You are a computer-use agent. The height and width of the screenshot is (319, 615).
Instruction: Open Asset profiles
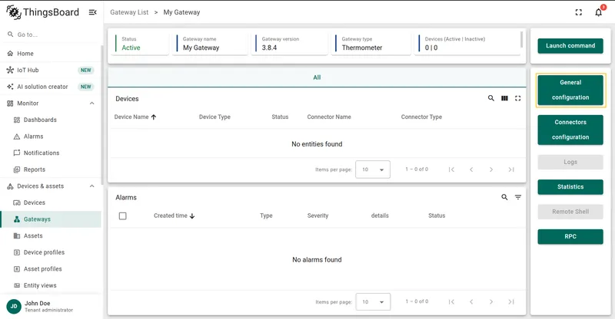tap(51, 269)
